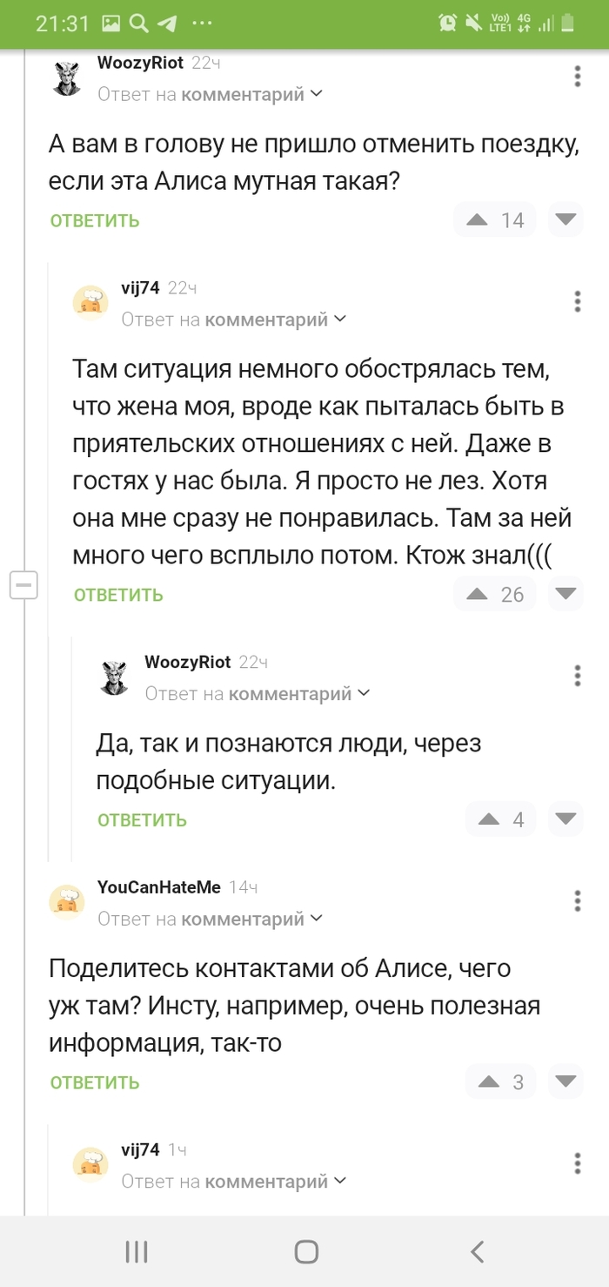Upvote vij74's comment with 26 votes

[477, 594]
